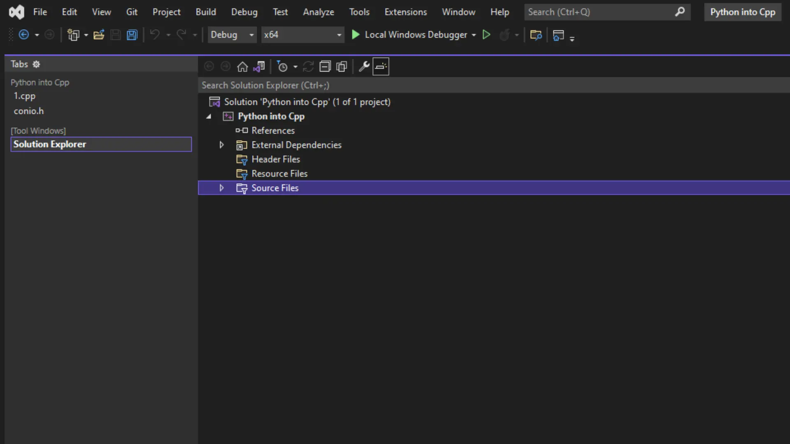Collapse the Python into Cpp project node
The image size is (790, 444).
[x=209, y=117]
